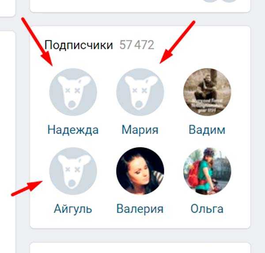This screenshot has width=265, height=253.
Task: Click the Надежда name link
Action: 73,130
